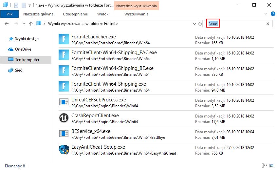This screenshot has height=170, width=277.
Task: Click the address bar location icon
Action: pyautogui.click(x=39, y=23)
